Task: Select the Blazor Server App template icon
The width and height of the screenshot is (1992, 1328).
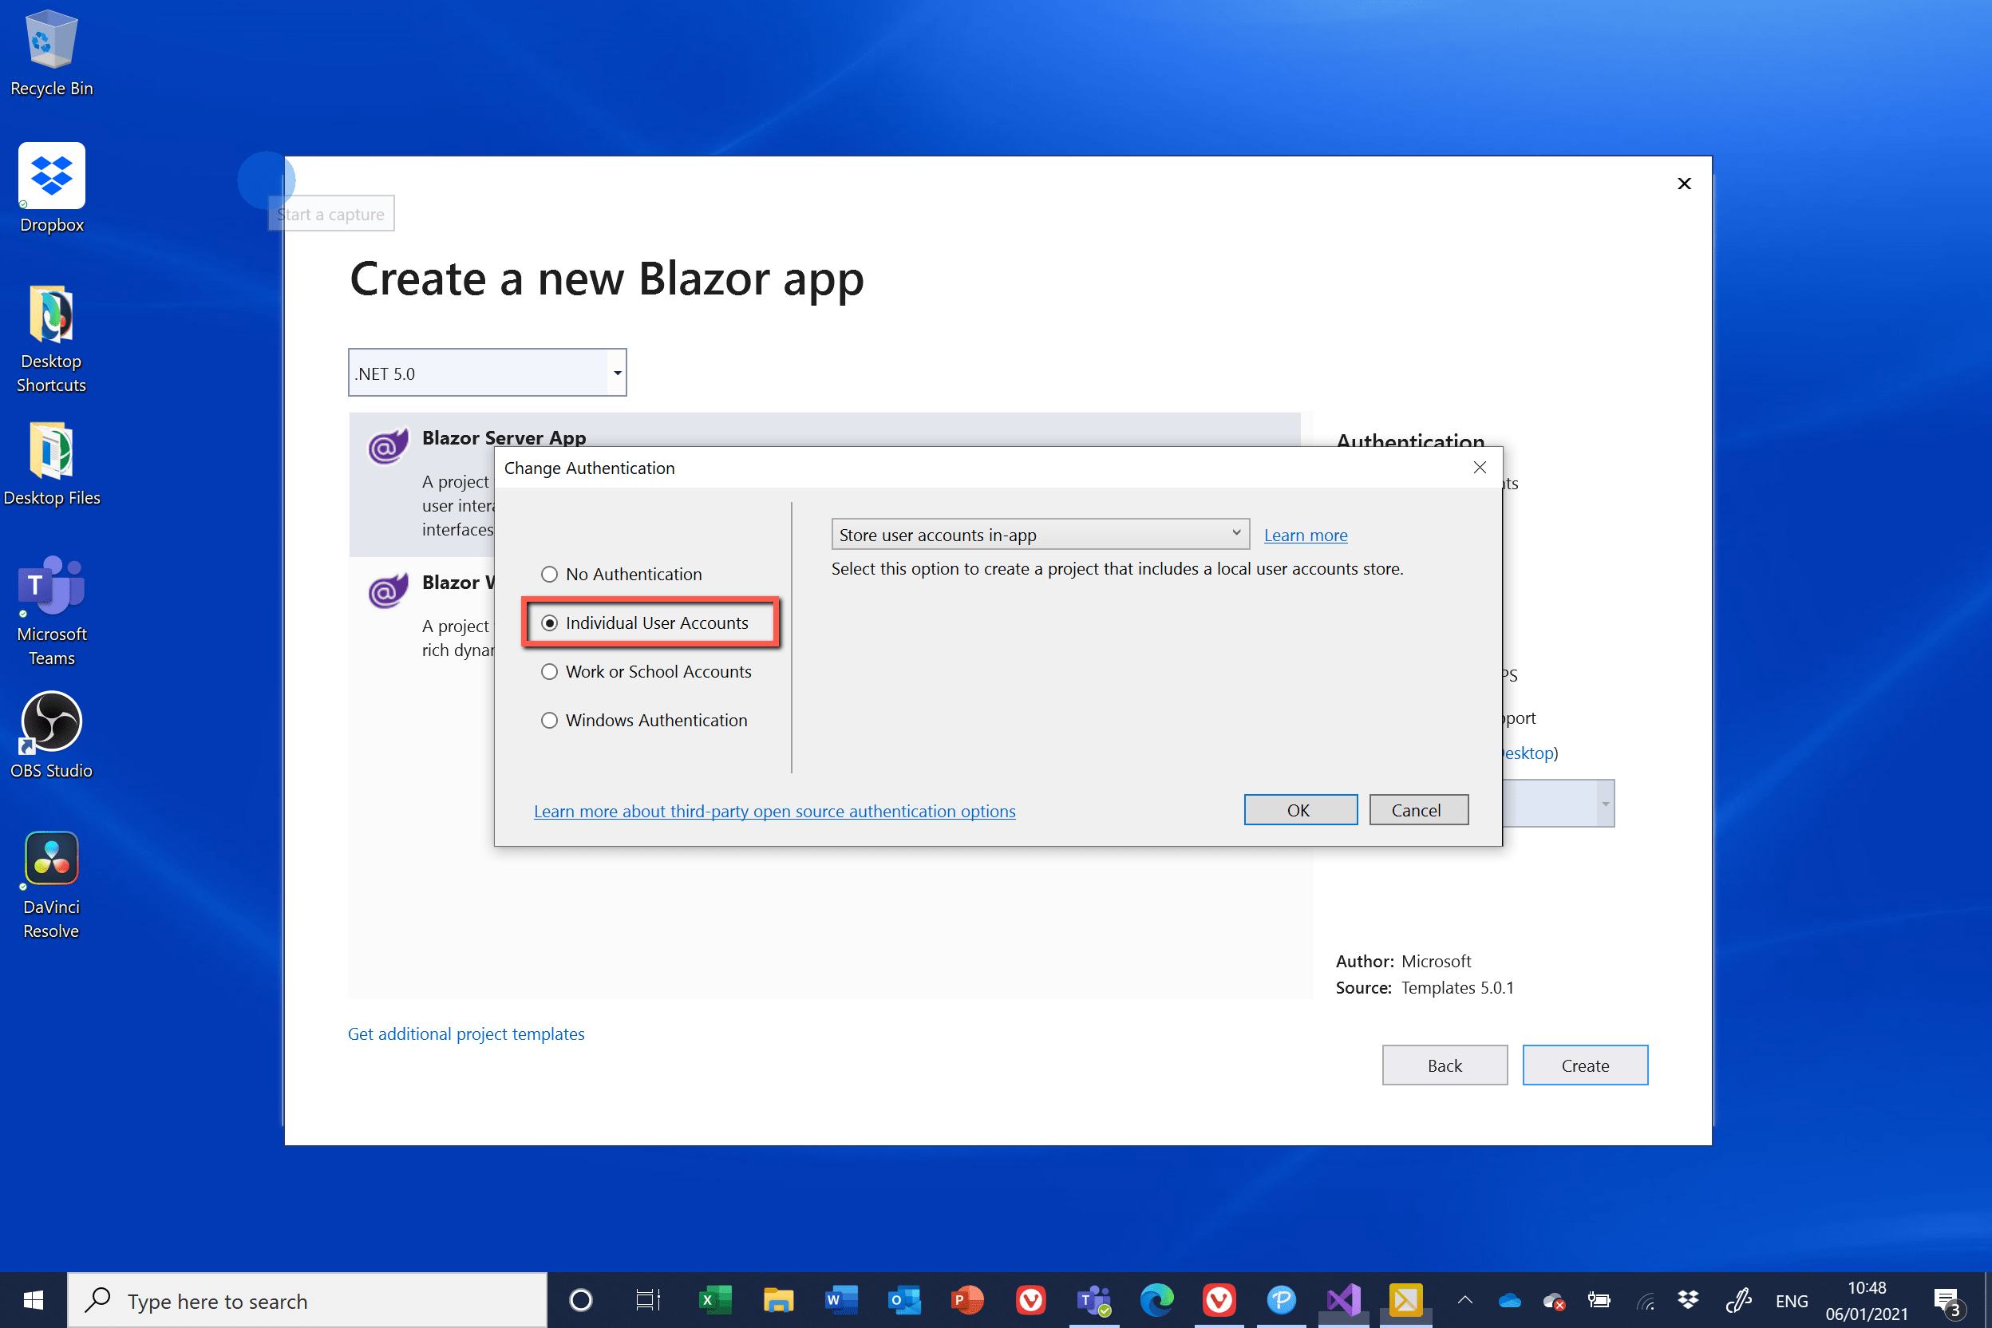Action: tap(388, 445)
